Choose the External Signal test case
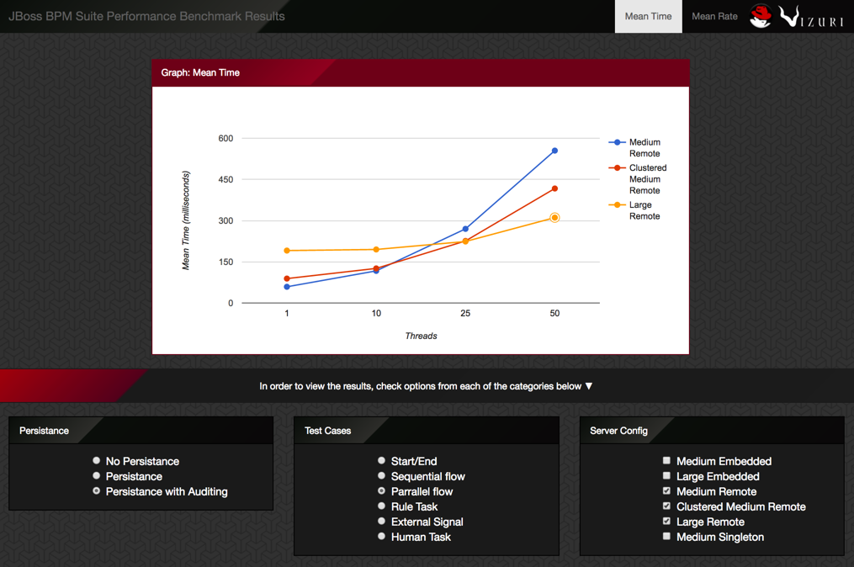The image size is (854, 567). pyautogui.click(x=381, y=522)
